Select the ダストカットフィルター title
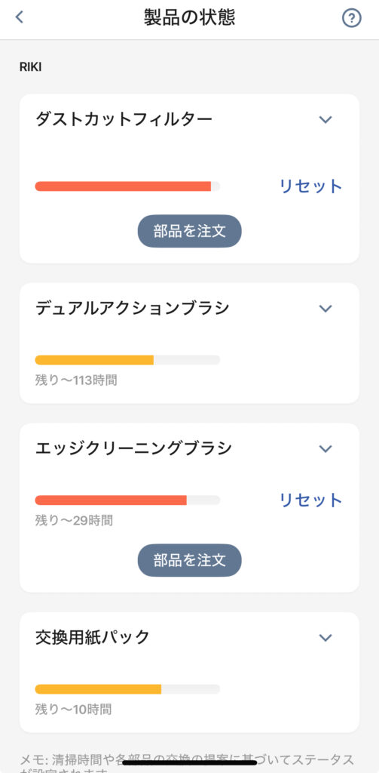 (124, 119)
